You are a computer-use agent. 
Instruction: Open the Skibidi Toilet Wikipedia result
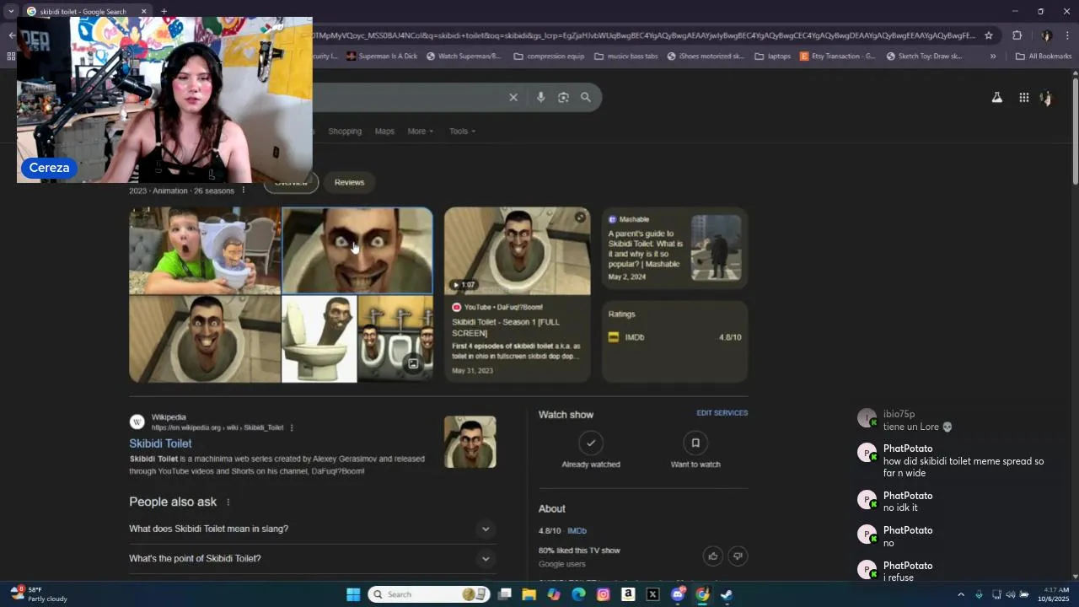pyautogui.click(x=160, y=443)
